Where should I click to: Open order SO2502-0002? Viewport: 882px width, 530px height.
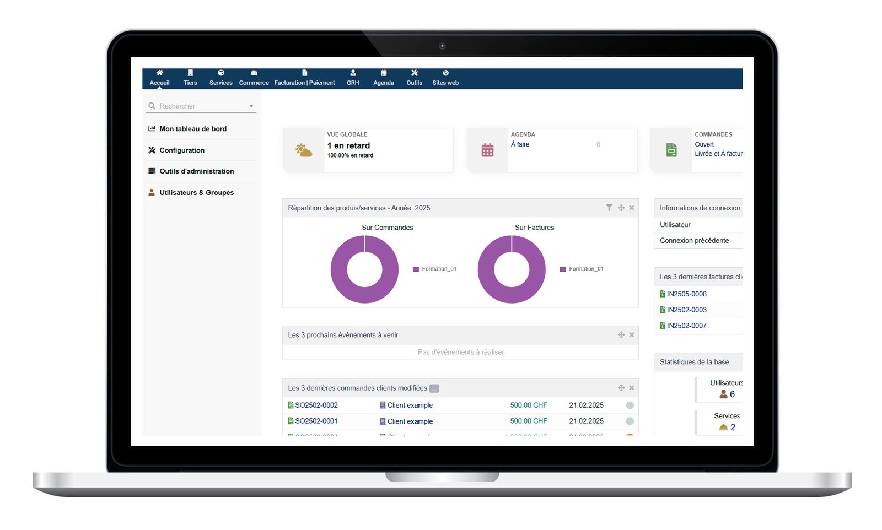317,405
